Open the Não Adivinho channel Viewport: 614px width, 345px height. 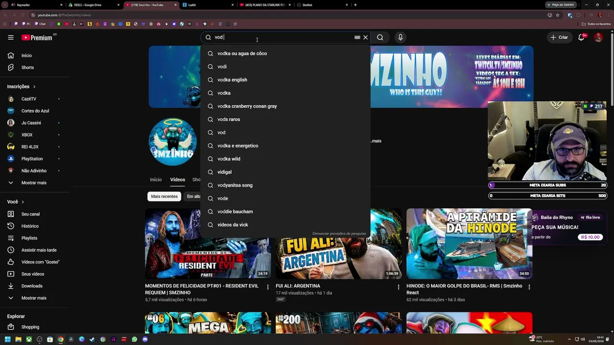[x=35, y=171]
